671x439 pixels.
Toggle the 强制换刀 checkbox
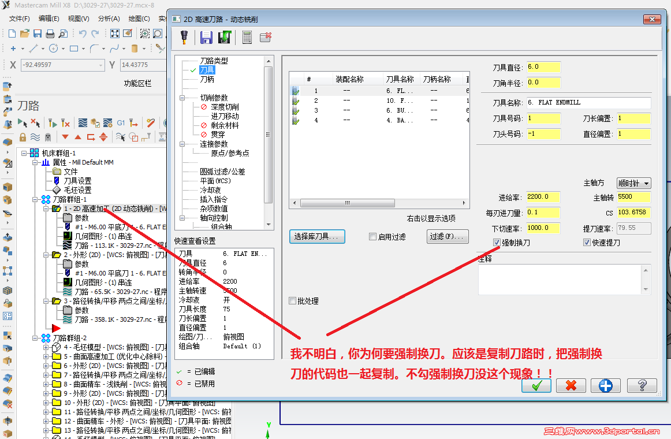pos(497,243)
